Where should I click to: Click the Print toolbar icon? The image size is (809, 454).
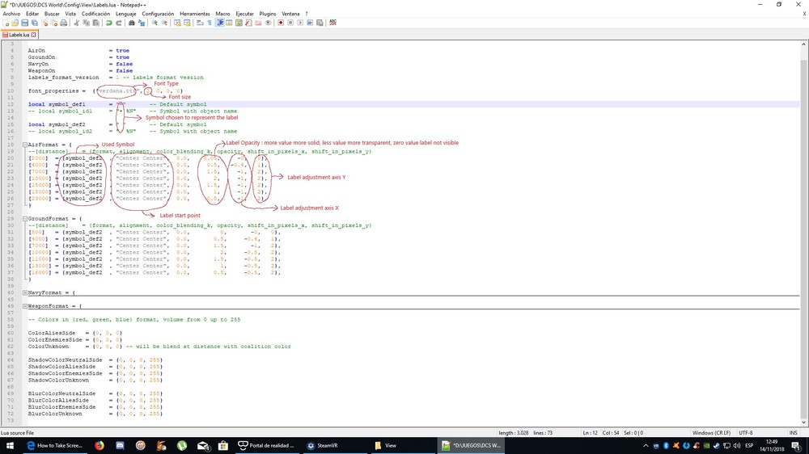click(64, 23)
